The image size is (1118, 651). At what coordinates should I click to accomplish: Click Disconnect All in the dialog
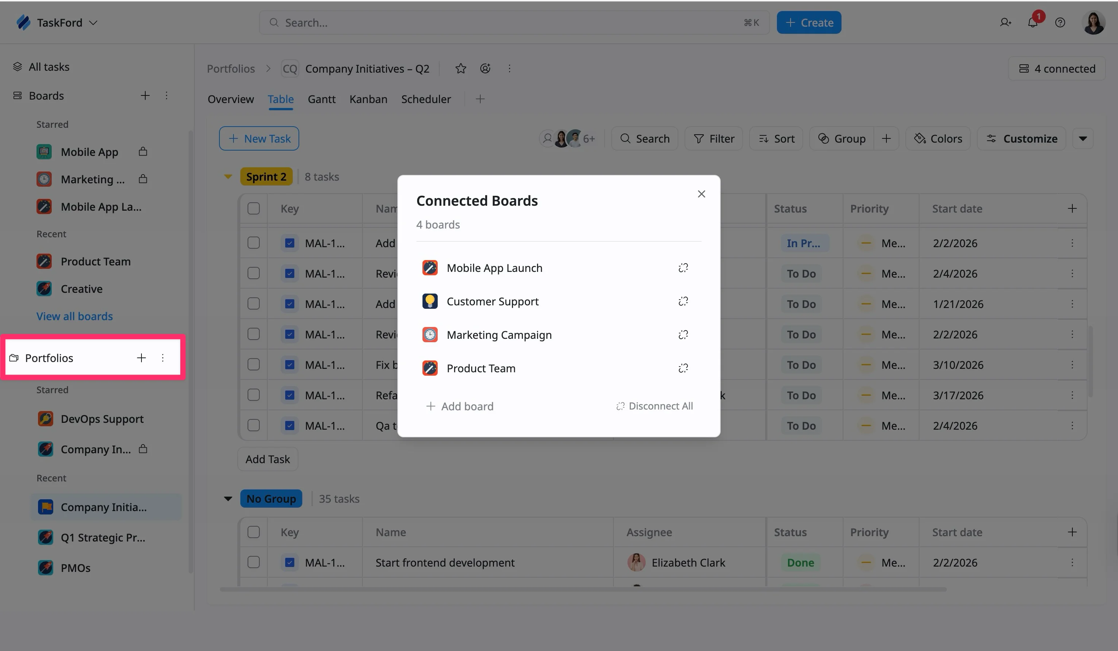click(654, 406)
